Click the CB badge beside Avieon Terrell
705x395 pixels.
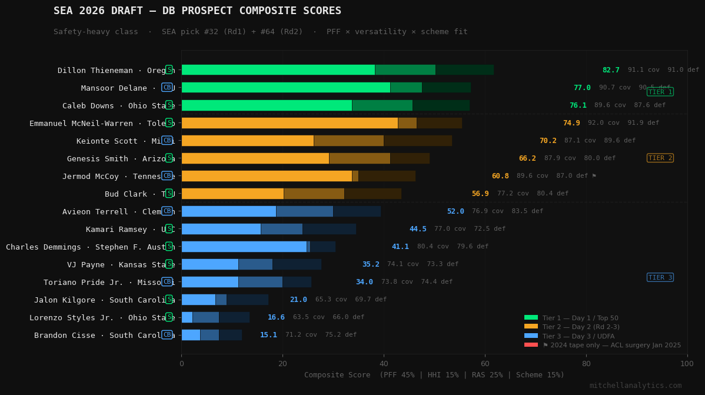[x=167, y=211]
